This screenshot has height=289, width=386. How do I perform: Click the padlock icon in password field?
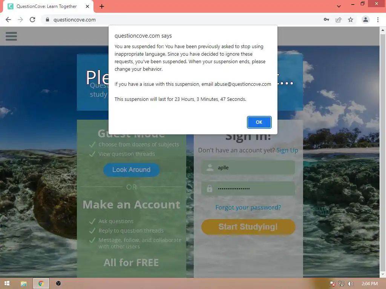coord(210,189)
